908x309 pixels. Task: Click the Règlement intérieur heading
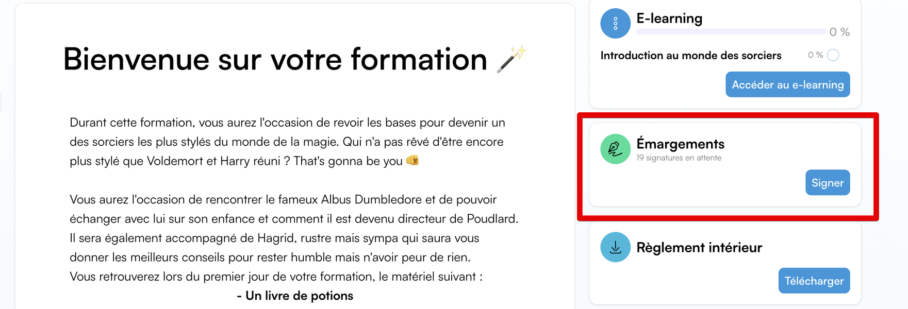click(699, 247)
